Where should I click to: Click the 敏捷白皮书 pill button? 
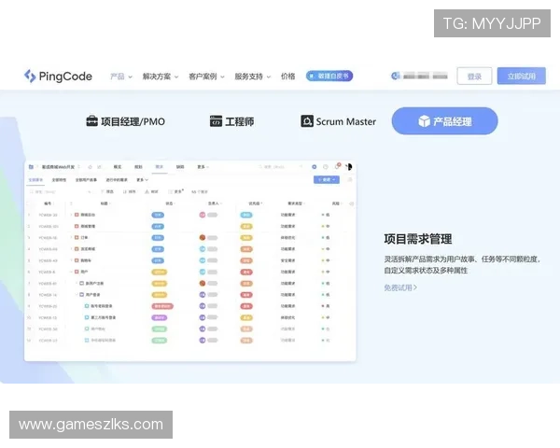[x=329, y=76]
